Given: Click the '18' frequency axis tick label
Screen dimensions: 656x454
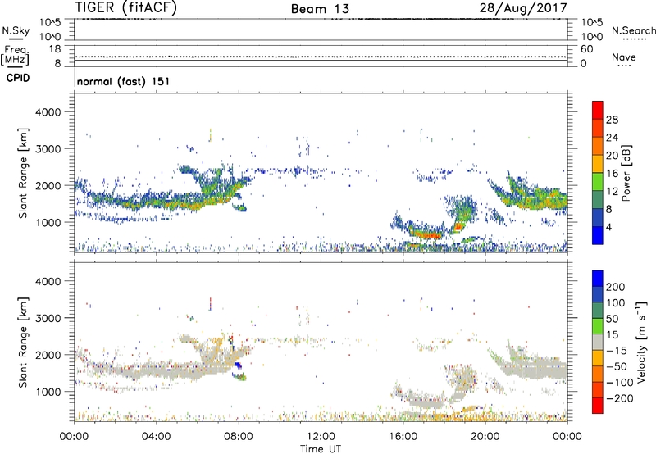Looking at the screenshot, I should coord(55,49).
